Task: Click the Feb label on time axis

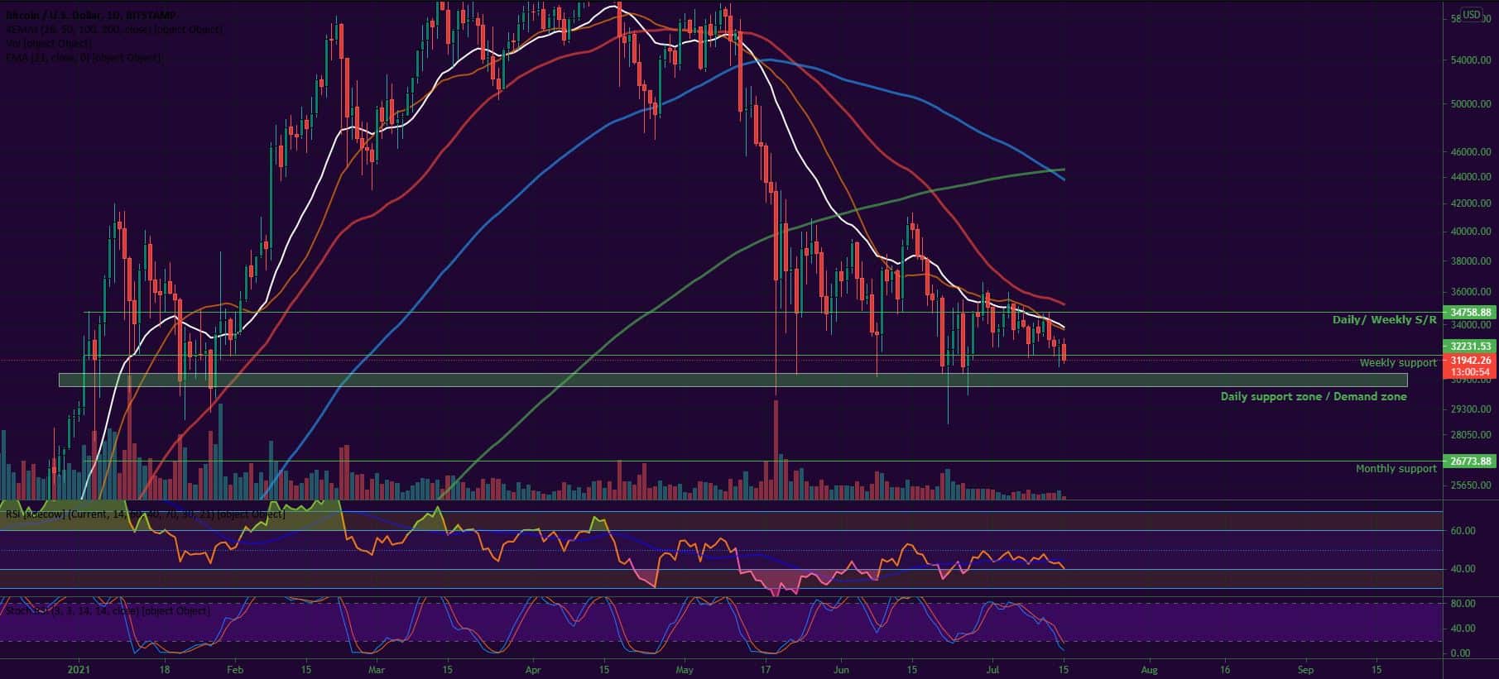Action: (x=234, y=669)
